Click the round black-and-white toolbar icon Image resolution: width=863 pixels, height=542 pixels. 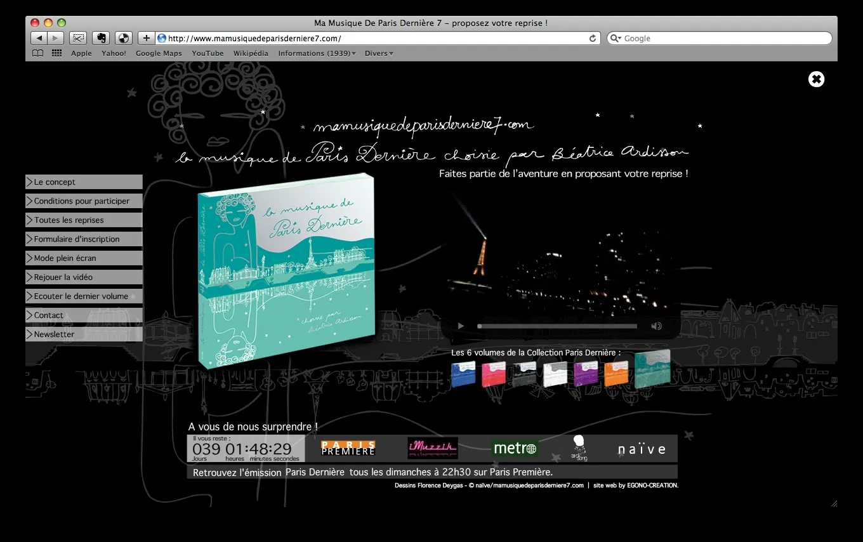[x=124, y=38]
